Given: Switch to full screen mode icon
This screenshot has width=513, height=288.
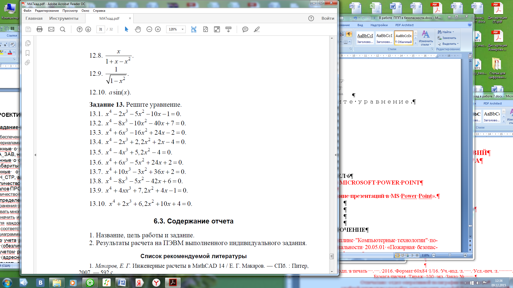Looking at the screenshot, I should pos(217,29).
